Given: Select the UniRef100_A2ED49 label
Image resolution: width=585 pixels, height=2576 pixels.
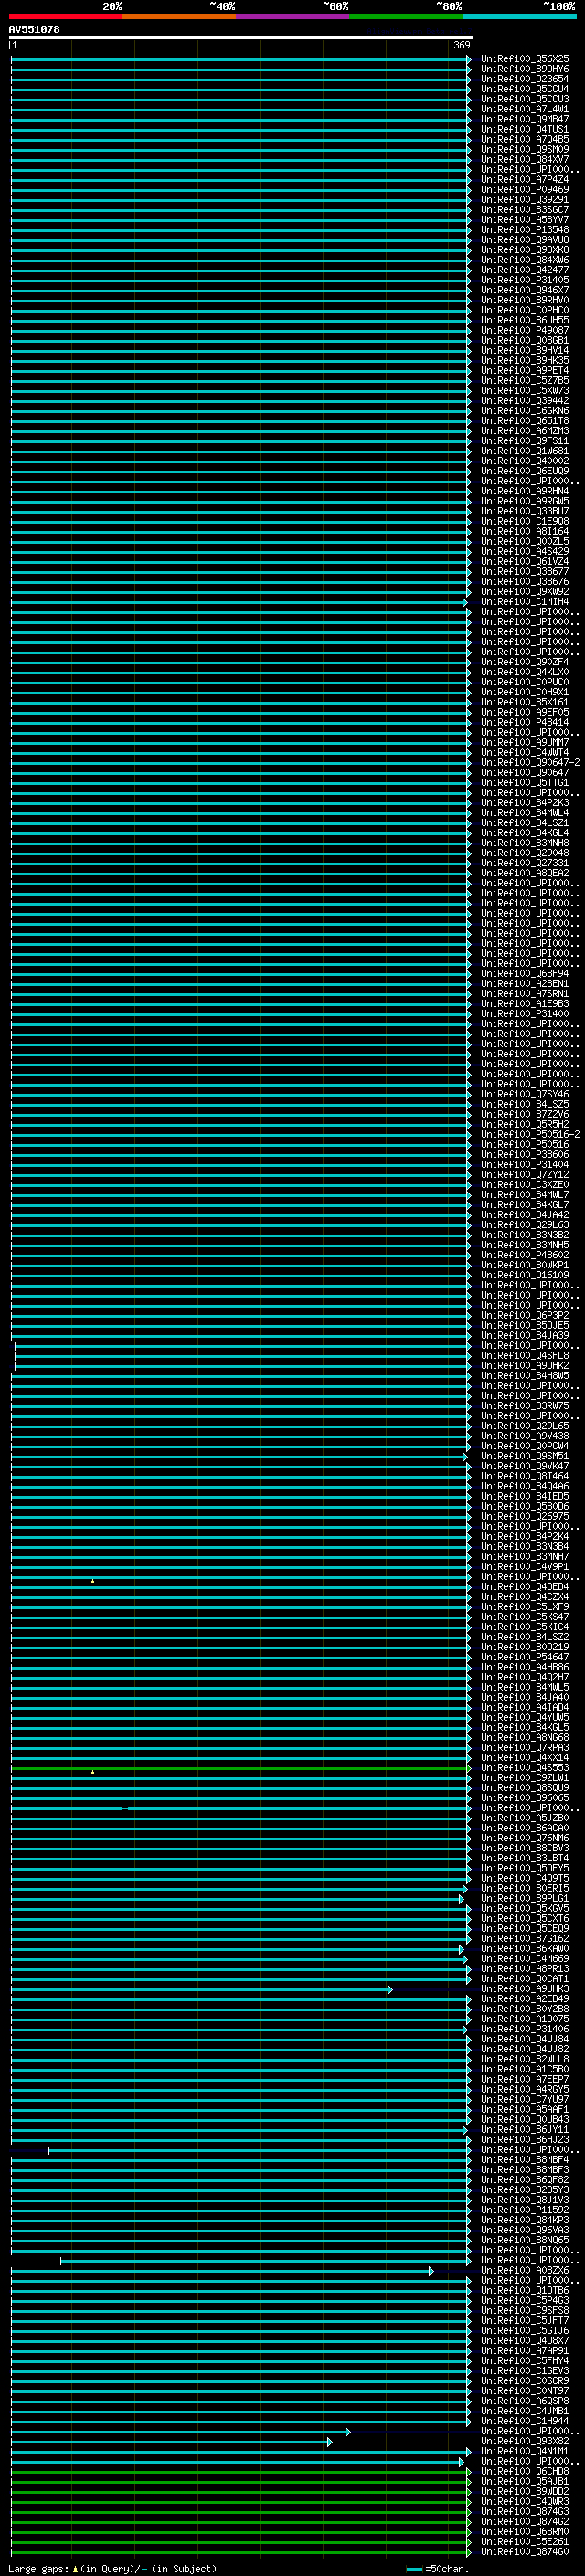Looking at the screenshot, I should click(524, 1998).
